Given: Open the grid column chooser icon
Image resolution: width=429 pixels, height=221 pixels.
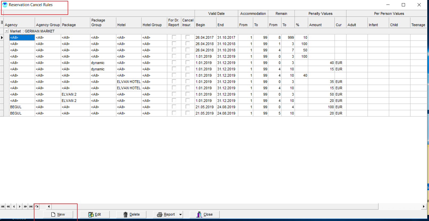Looking at the screenshot, I should tap(2, 22).
